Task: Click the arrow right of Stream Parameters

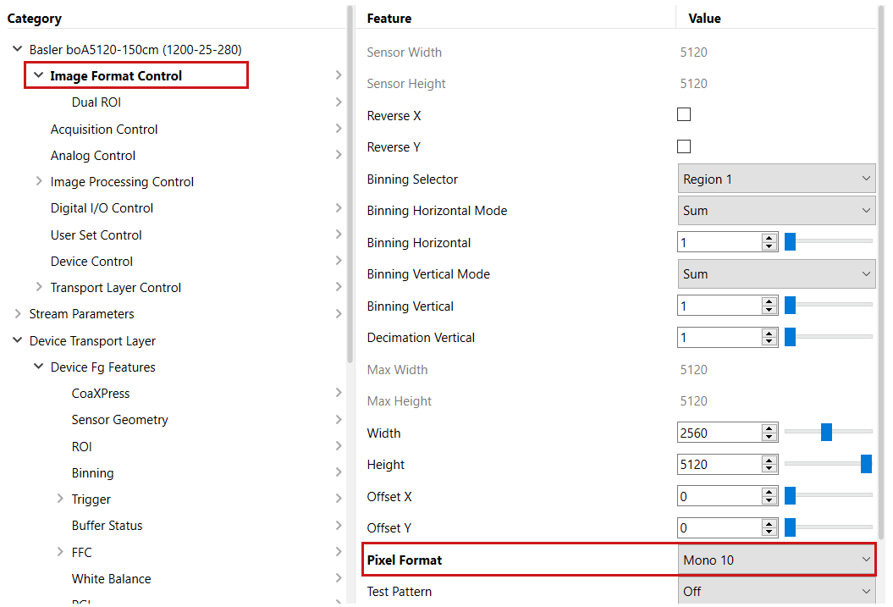Action: click(x=339, y=313)
